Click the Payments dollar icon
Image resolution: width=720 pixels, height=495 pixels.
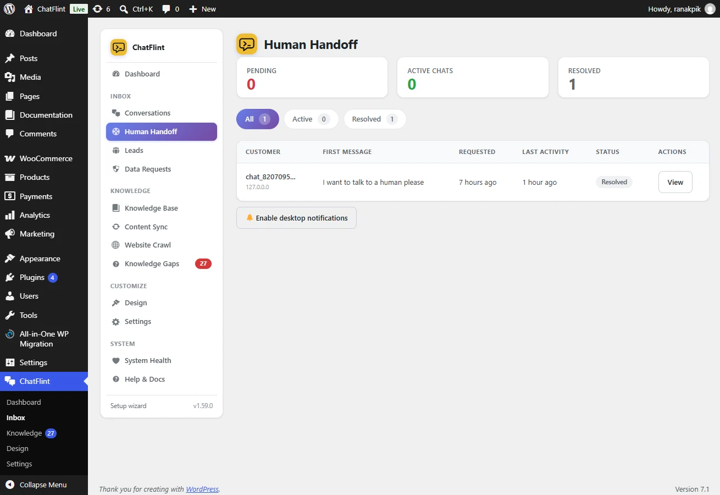pos(10,196)
